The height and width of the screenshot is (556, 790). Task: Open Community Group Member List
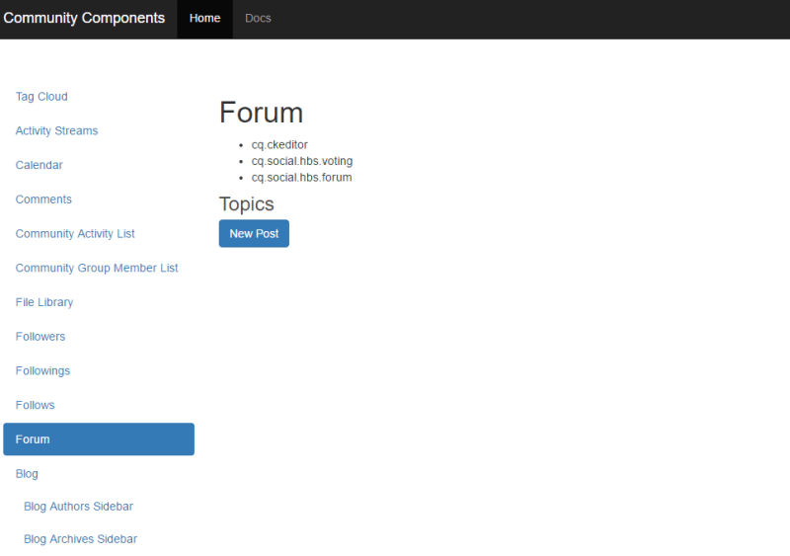tap(97, 269)
